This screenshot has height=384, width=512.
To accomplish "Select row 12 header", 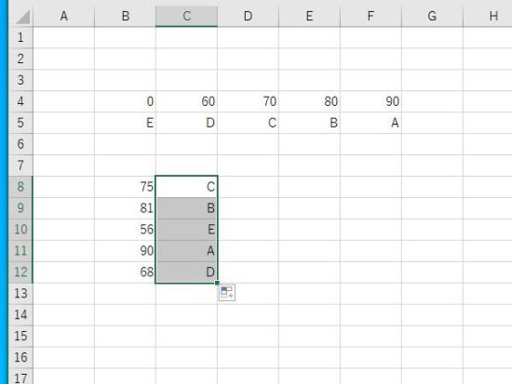I will [x=20, y=272].
